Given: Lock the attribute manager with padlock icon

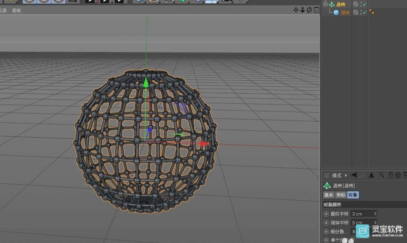Looking at the screenshot, I should [x=390, y=175].
